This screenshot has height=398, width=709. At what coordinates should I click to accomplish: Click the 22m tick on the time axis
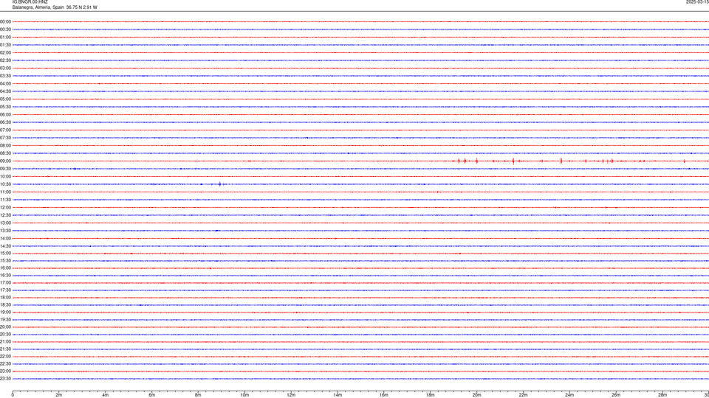[x=523, y=395]
